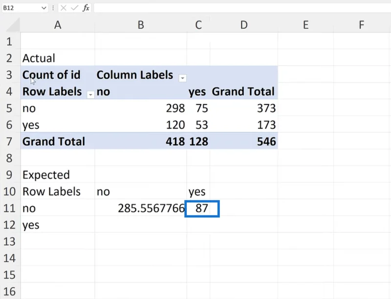Click the 'no' header in row 10
391x299 pixels.
(103, 192)
